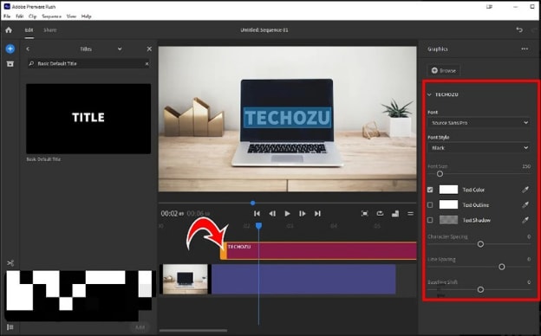Viewport: 541px width, 336px height.
Task: Click the Browse button
Action: click(x=443, y=70)
